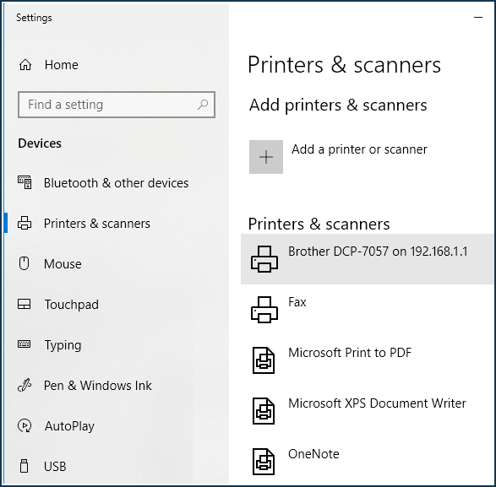
Task: Click the USB icon in sidebar
Action: point(24,466)
